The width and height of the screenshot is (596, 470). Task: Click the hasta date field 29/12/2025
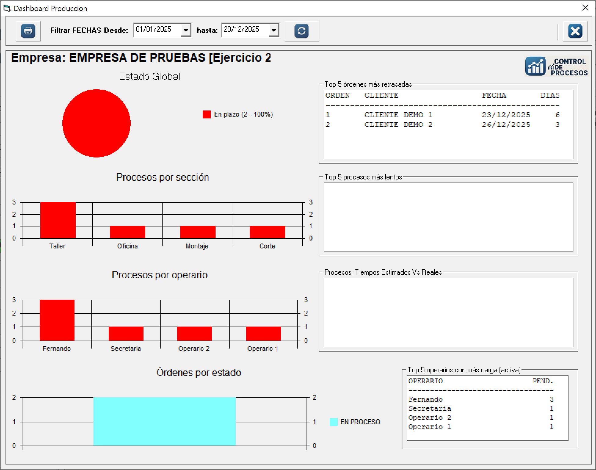pos(244,30)
